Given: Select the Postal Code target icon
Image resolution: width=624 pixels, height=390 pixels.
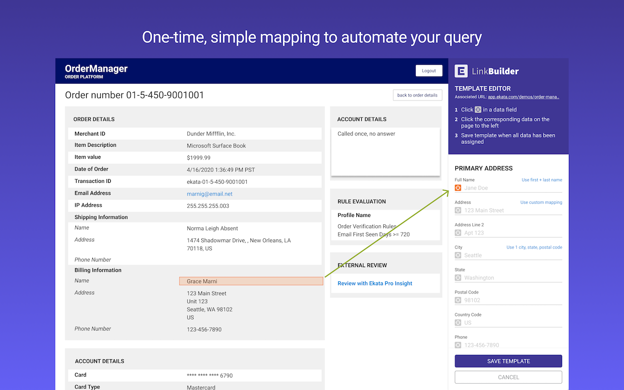Looking at the screenshot, I should [x=458, y=300].
